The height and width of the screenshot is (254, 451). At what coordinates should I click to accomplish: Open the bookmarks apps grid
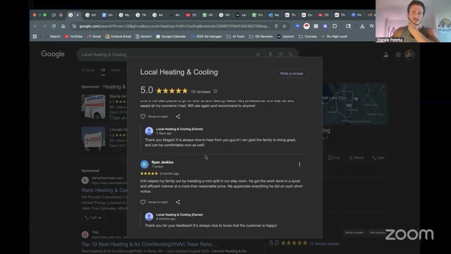35,36
